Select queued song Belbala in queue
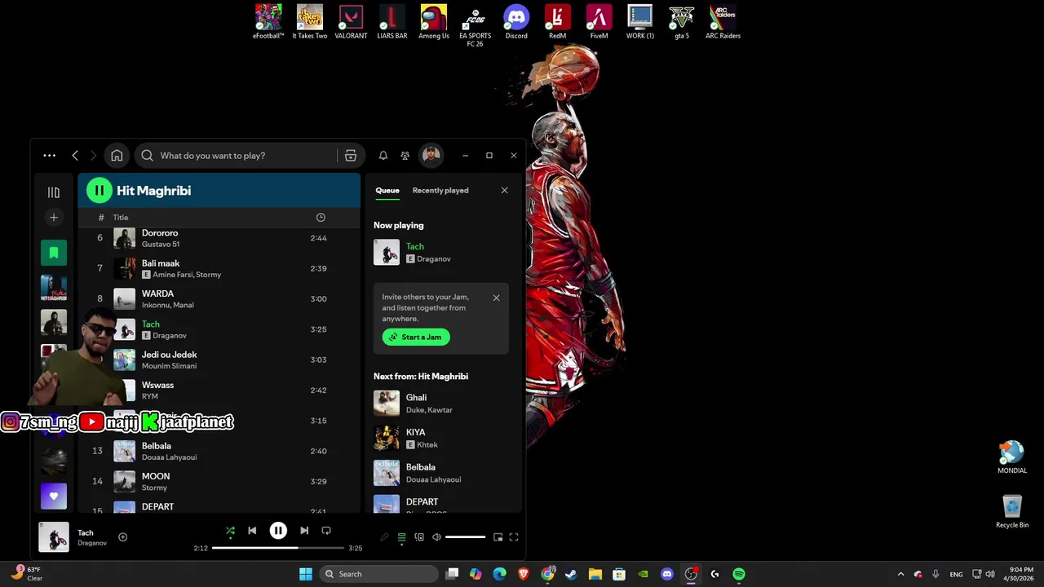Image resolution: width=1044 pixels, height=587 pixels. tap(440, 473)
